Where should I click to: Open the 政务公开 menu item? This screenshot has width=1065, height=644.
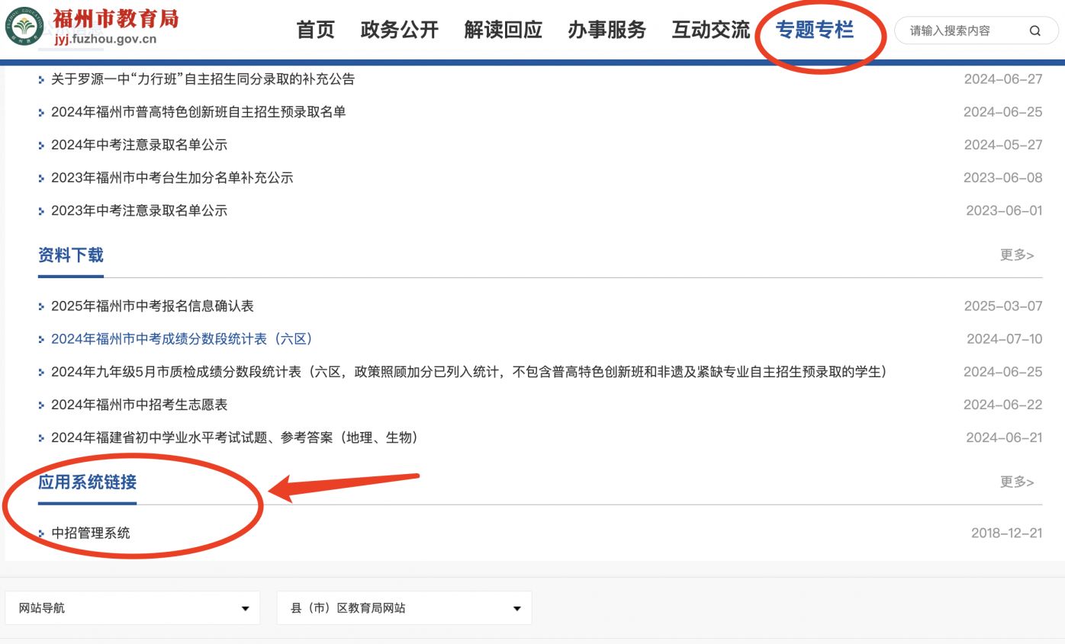[x=399, y=30]
